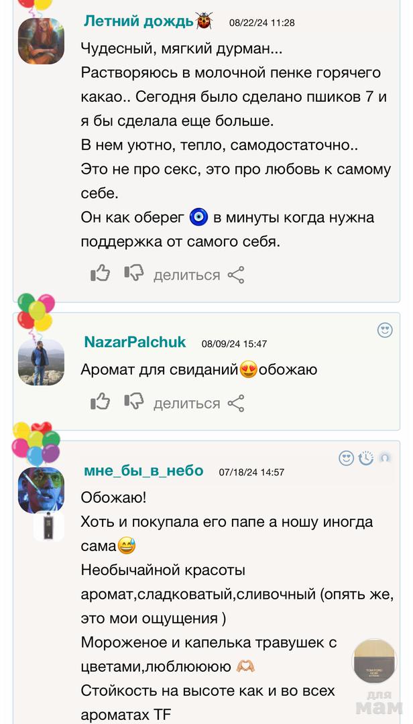
Task: Click 'делиться' text under Летний дождь comment
Action: (186, 275)
